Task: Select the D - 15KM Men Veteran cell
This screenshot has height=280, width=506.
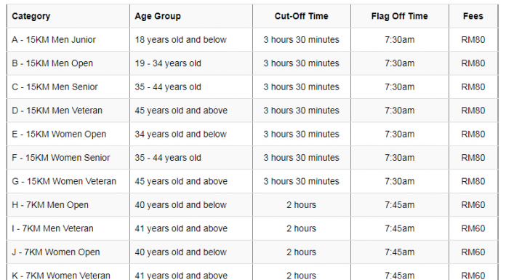Action: pos(68,111)
